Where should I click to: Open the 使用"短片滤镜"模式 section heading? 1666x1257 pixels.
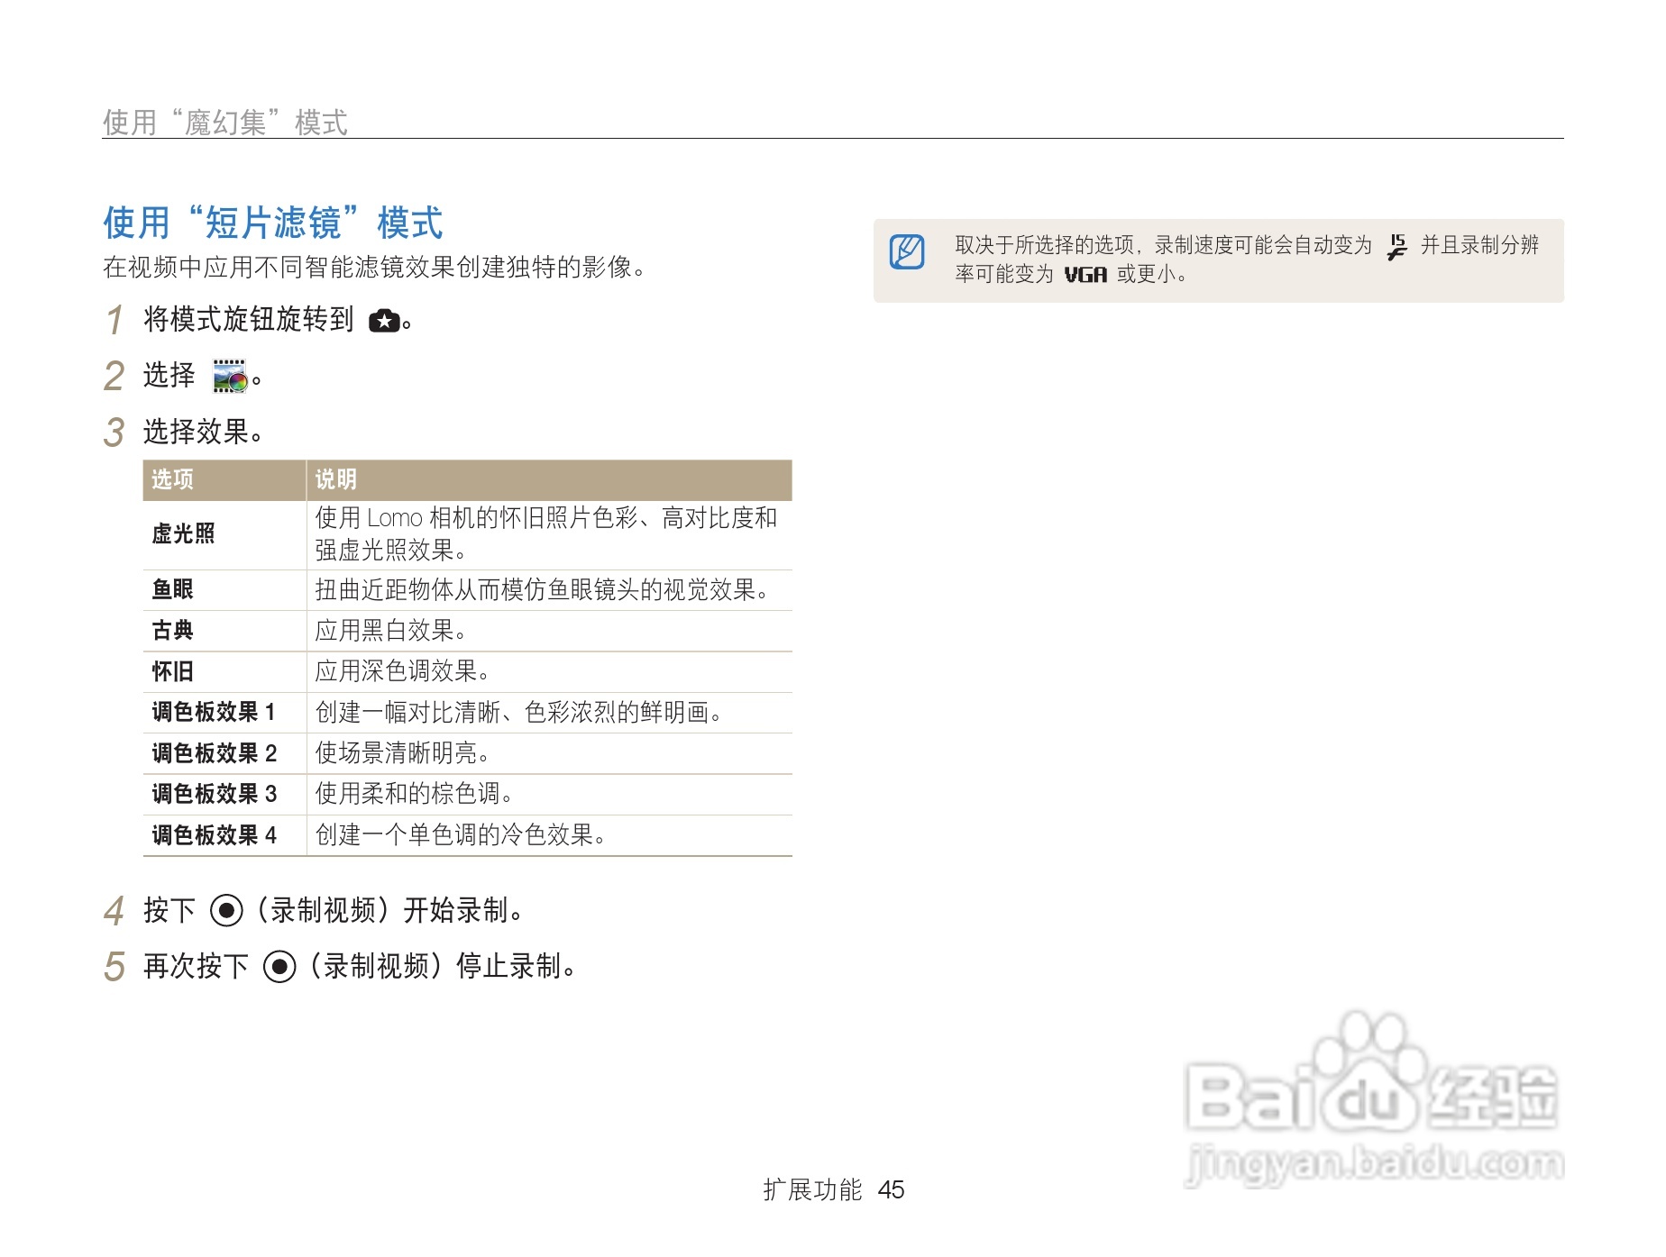272,223
